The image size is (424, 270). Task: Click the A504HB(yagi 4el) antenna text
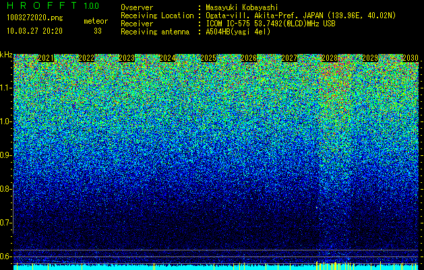click(x=238, y=32)
